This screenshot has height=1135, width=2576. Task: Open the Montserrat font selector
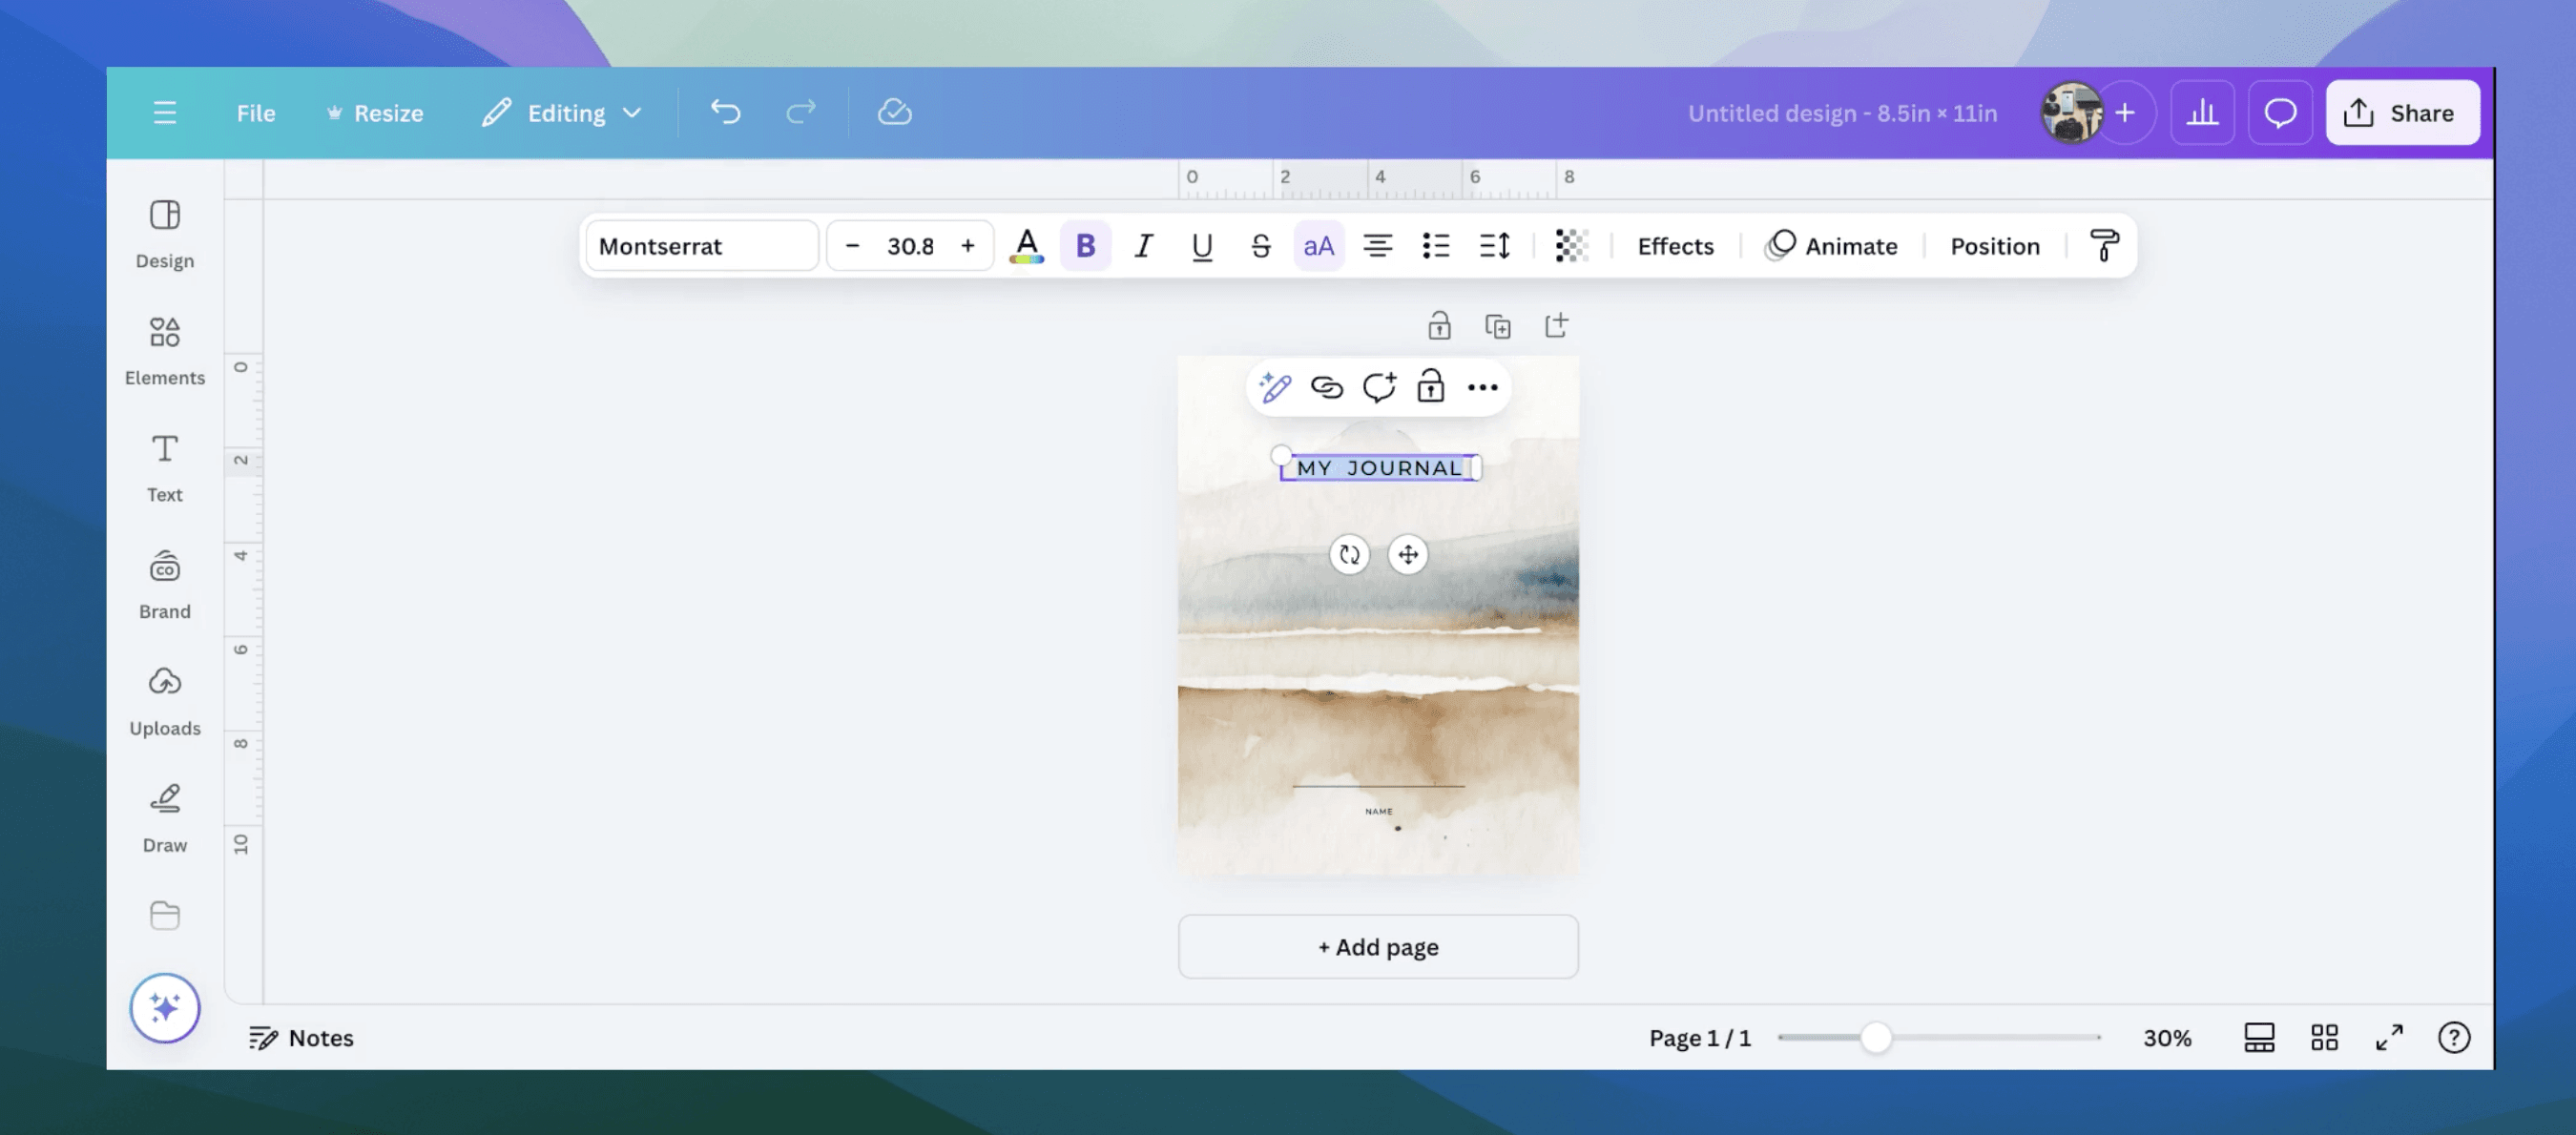700,246
